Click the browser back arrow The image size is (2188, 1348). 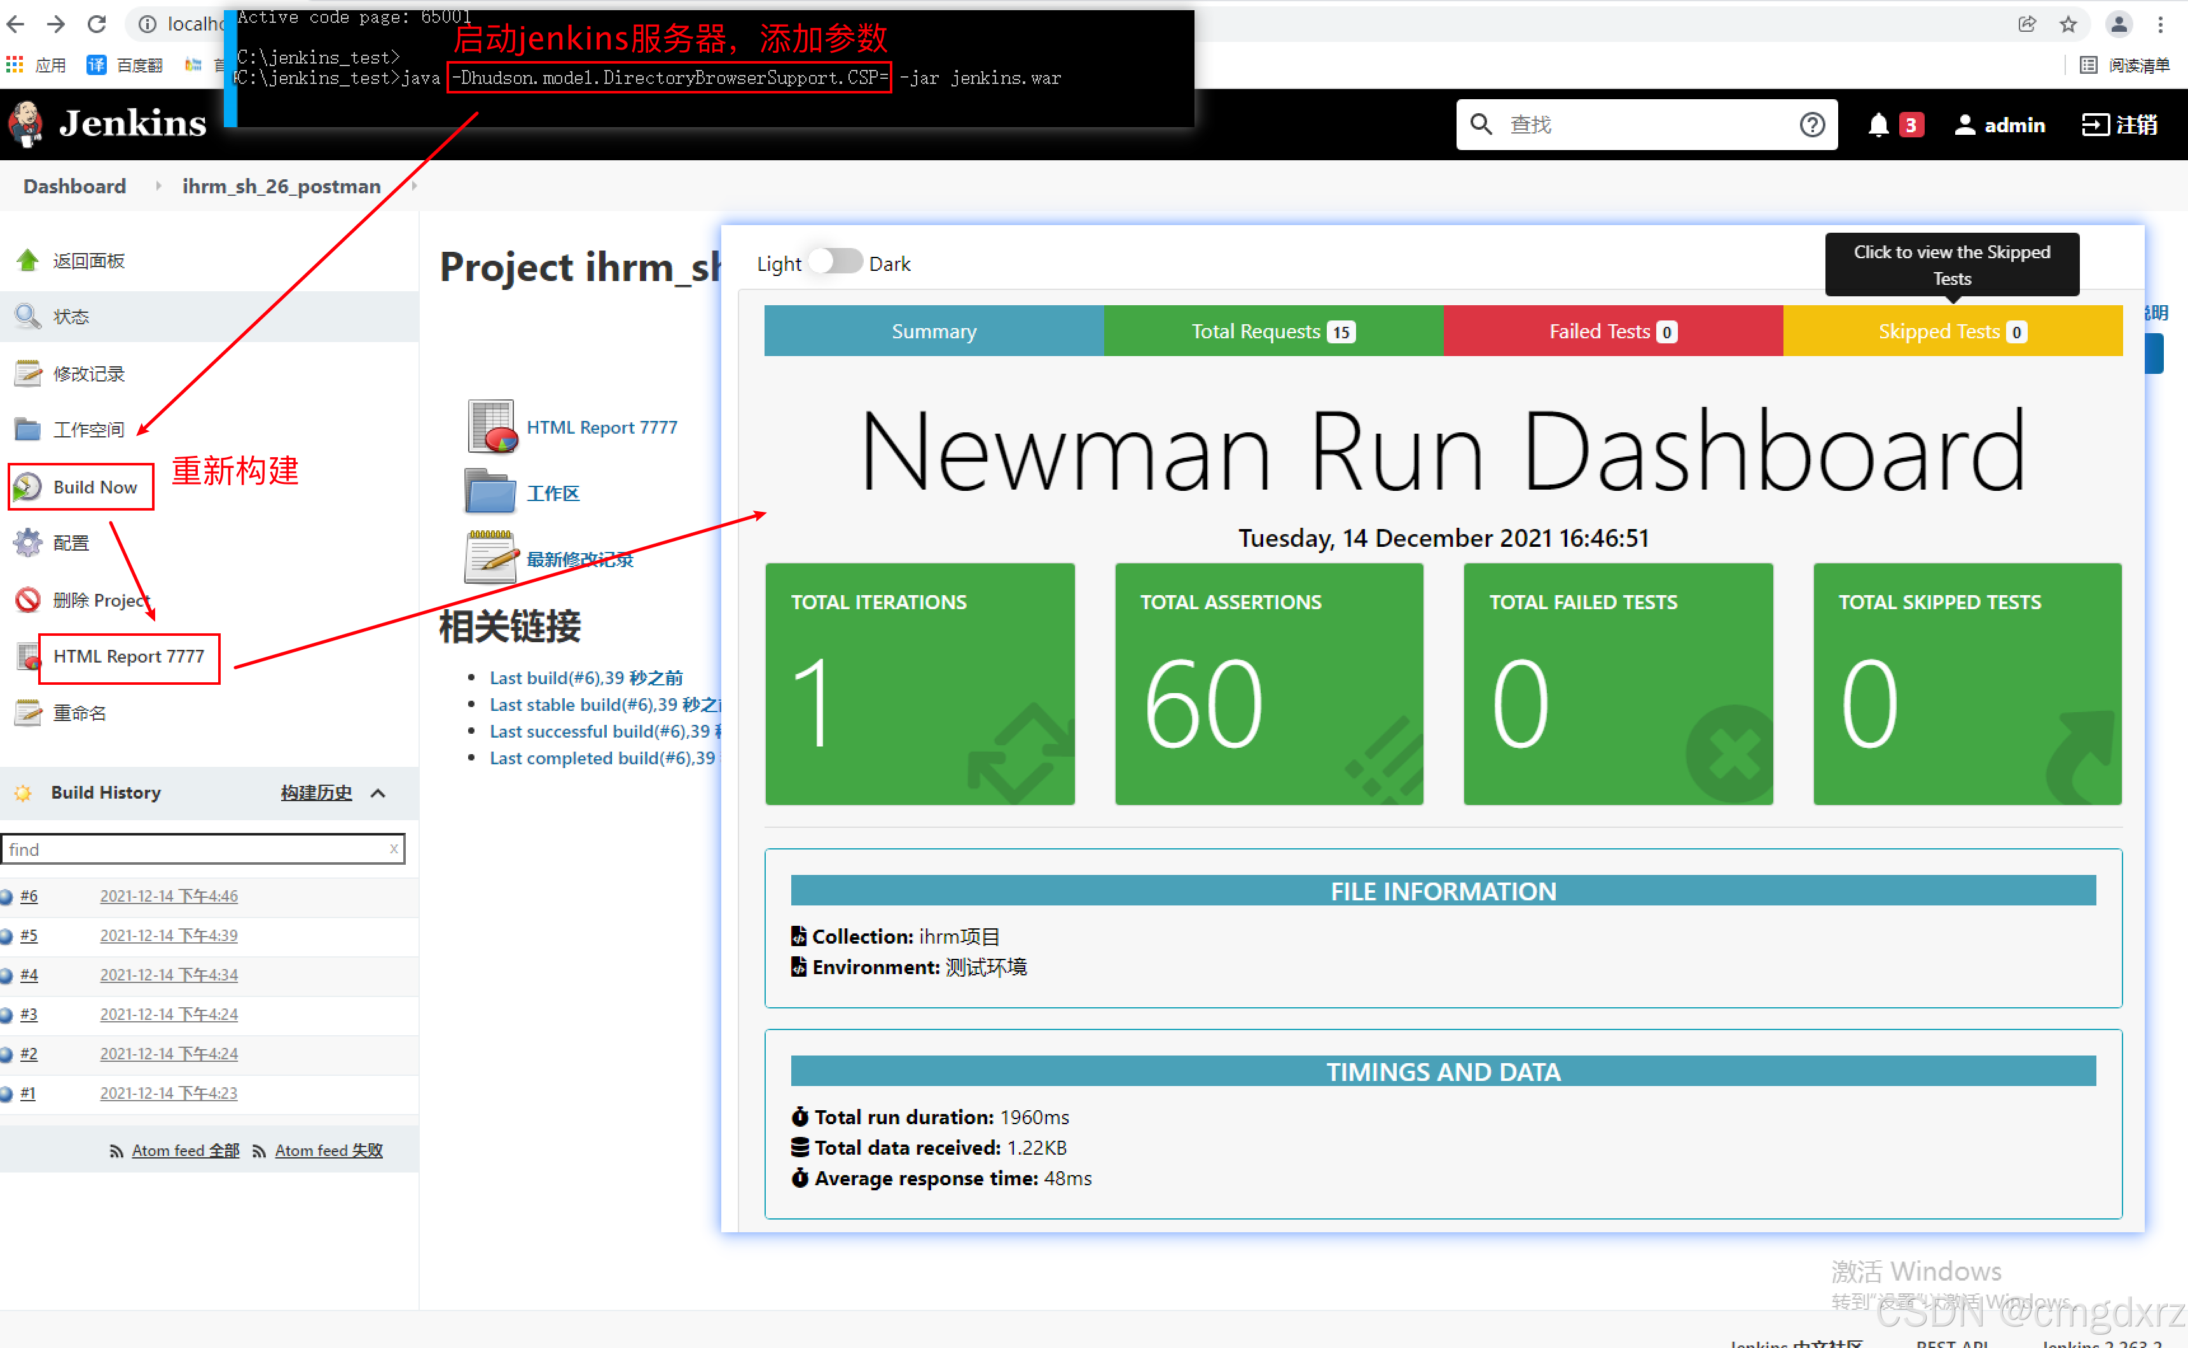pos(15,24)
